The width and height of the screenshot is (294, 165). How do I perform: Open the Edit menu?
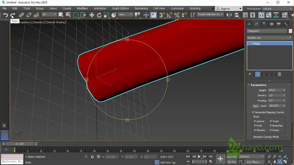(15, 8)
